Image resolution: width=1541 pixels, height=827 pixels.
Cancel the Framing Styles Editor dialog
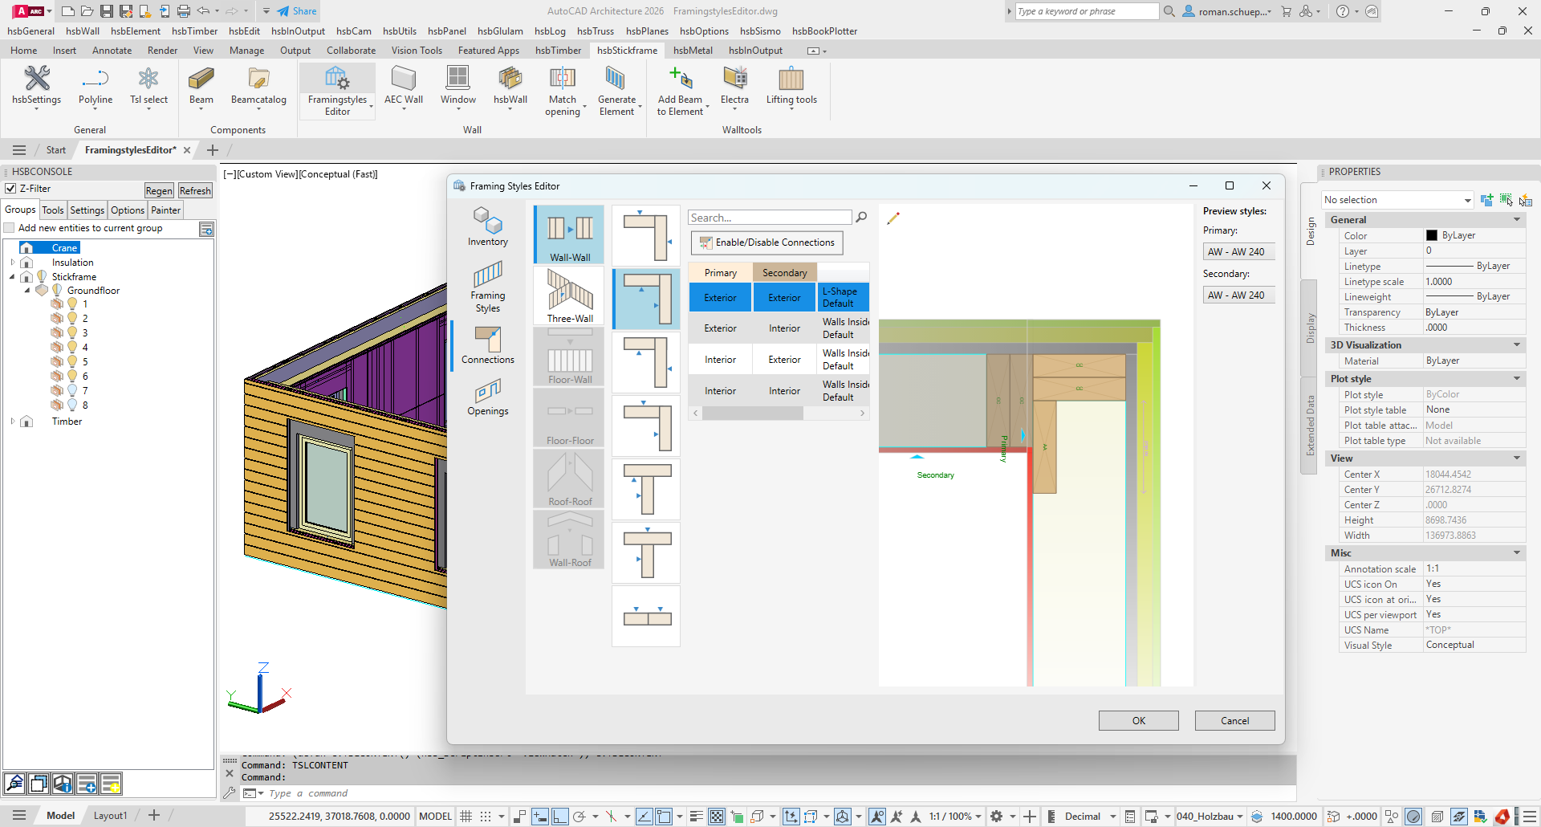tap(1234, 720)
